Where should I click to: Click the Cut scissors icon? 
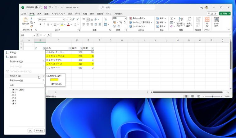(x=31, y=18)
